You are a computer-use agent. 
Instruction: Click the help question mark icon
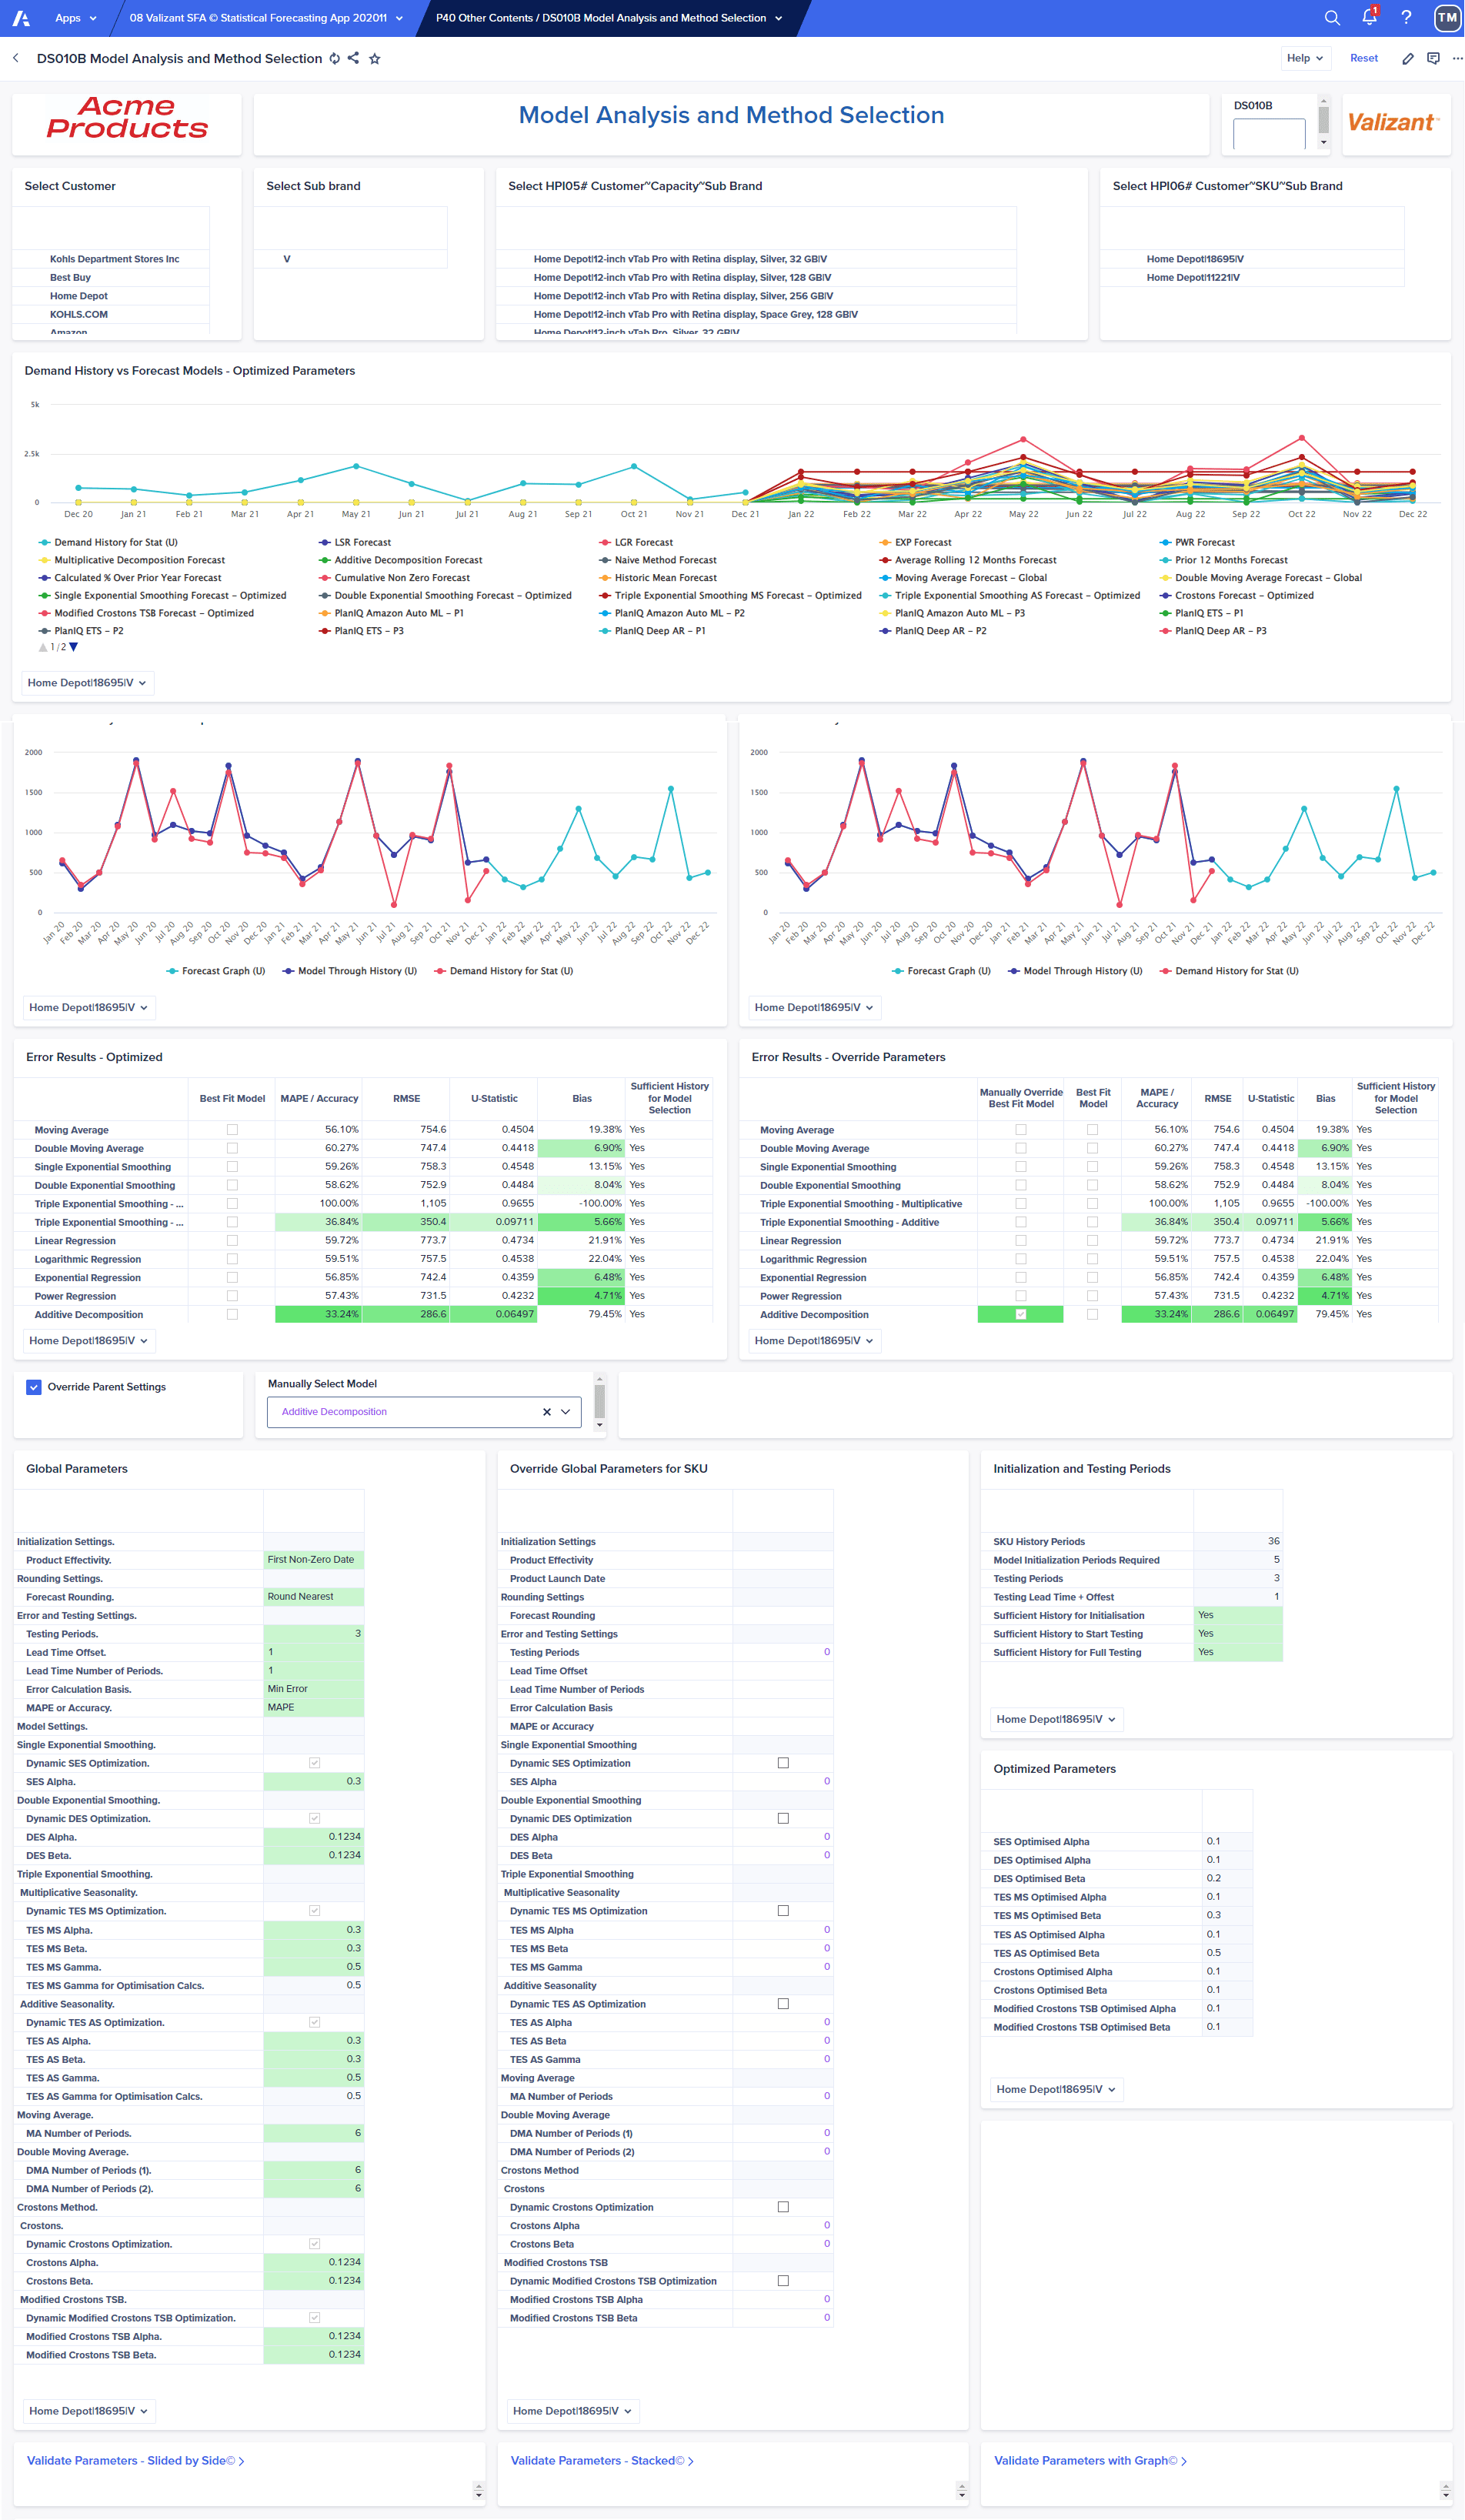(x=1406, y=18)
